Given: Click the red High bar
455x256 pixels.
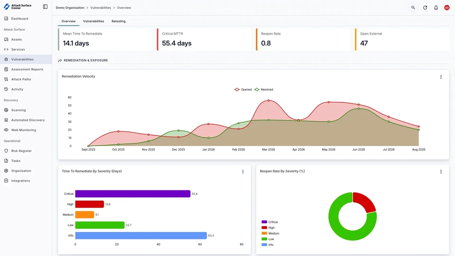Looking at the screenshot, I should [90, 204].
